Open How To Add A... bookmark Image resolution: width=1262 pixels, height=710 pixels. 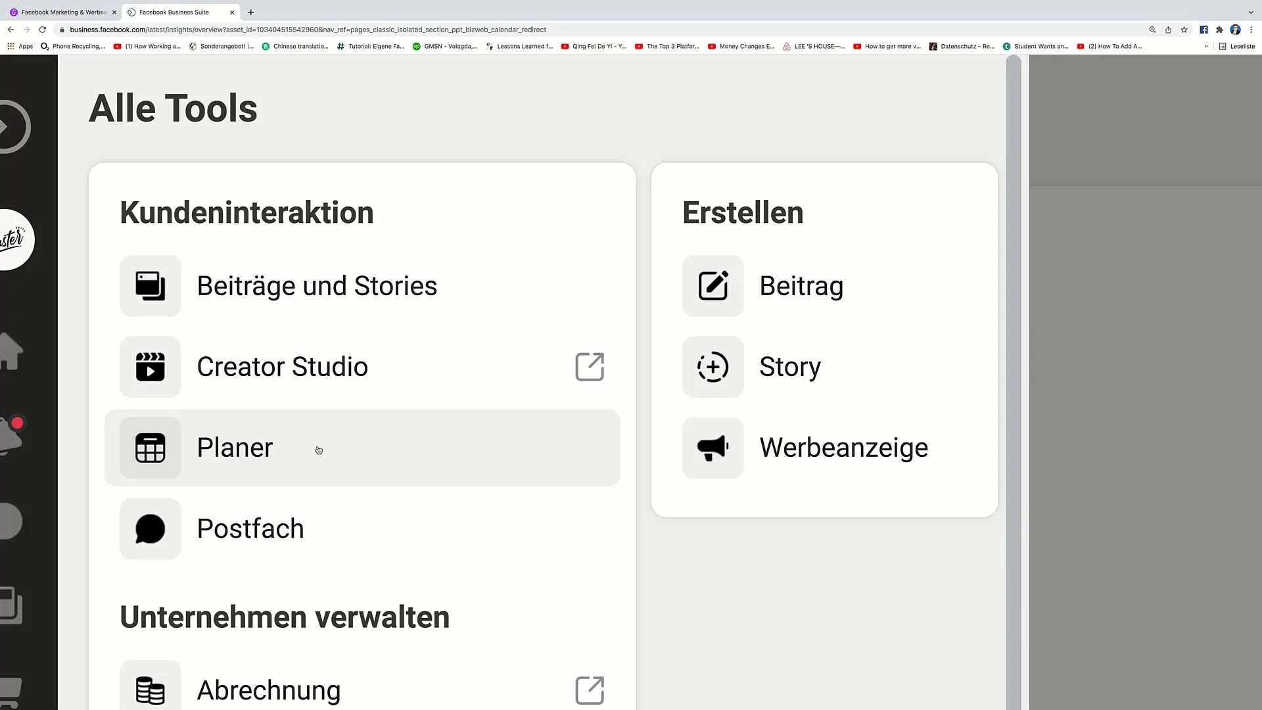(1110, 46)
